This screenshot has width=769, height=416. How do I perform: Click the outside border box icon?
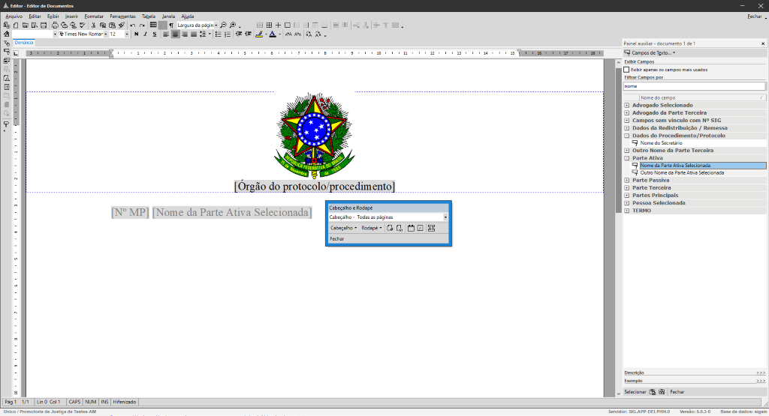click(x=288, y=25)
